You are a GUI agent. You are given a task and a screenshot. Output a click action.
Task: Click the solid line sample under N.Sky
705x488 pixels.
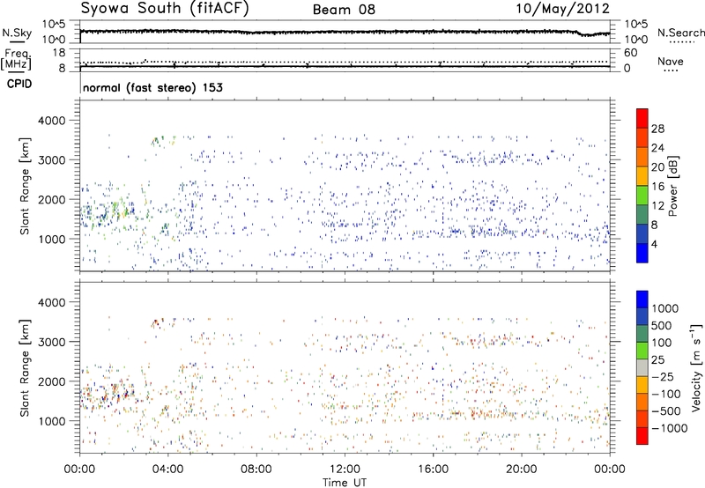pos(17,41)
